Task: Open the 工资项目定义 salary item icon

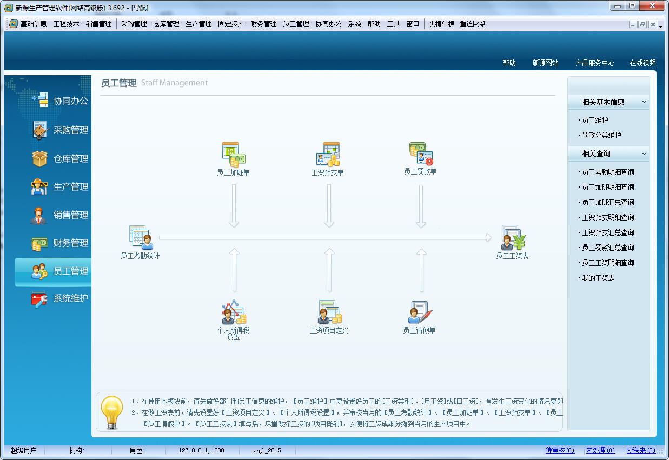Action: (329, 312)
